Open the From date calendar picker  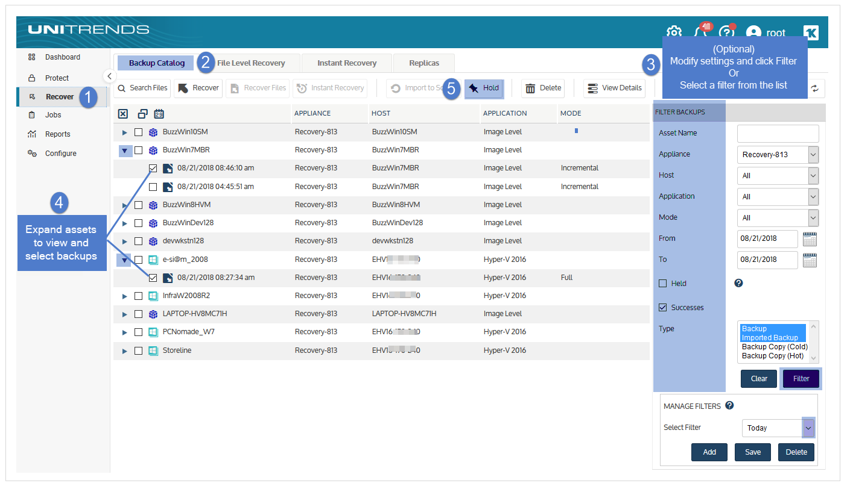click(x=810, y=239)
